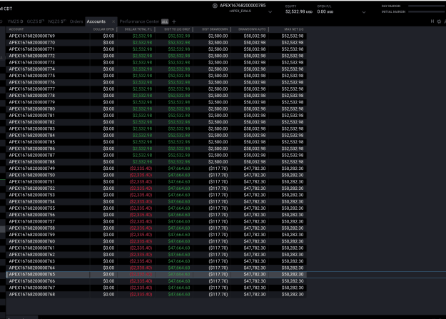Select account row APEX16768200000758
This screenshot has height=319, width=446.
(156, 228)
